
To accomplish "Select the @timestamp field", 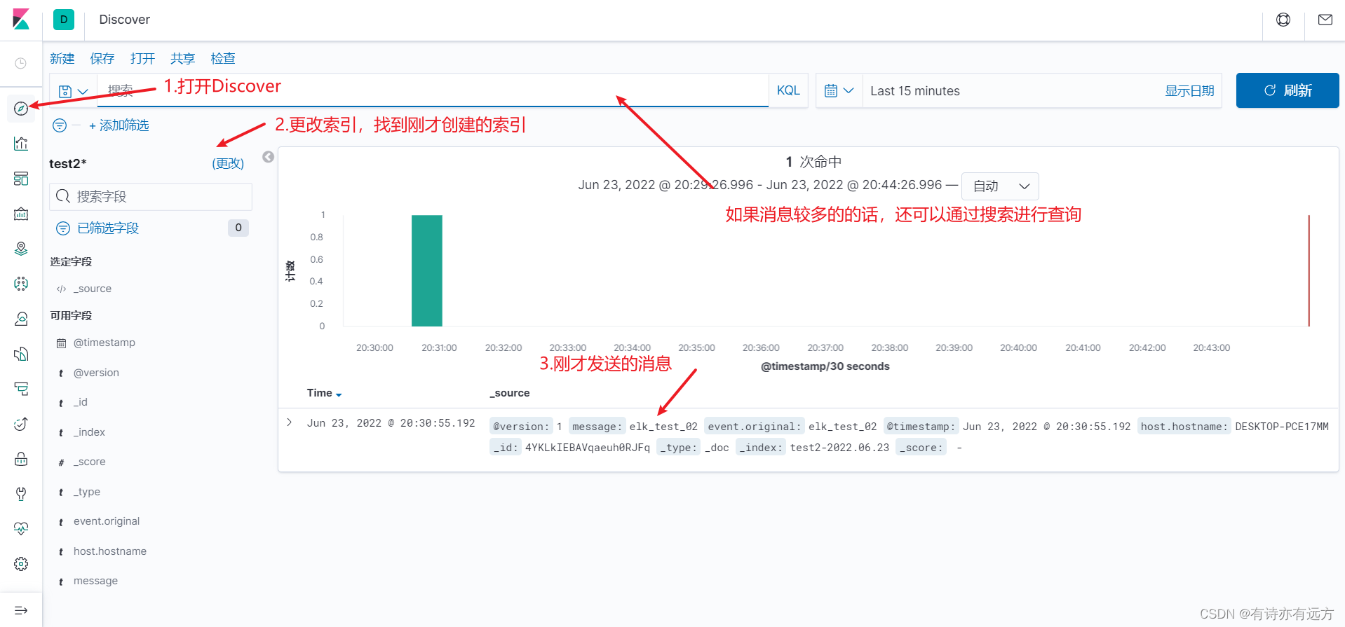I will (x=104, y=343).
